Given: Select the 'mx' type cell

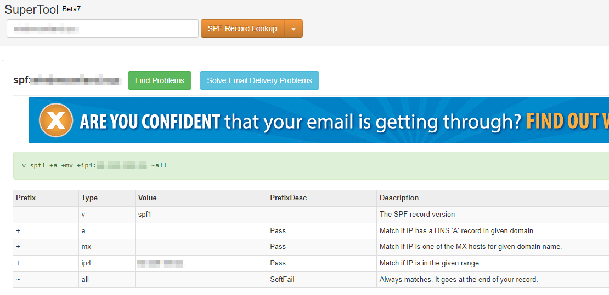Looking at the screenshot, I should 86,247.
